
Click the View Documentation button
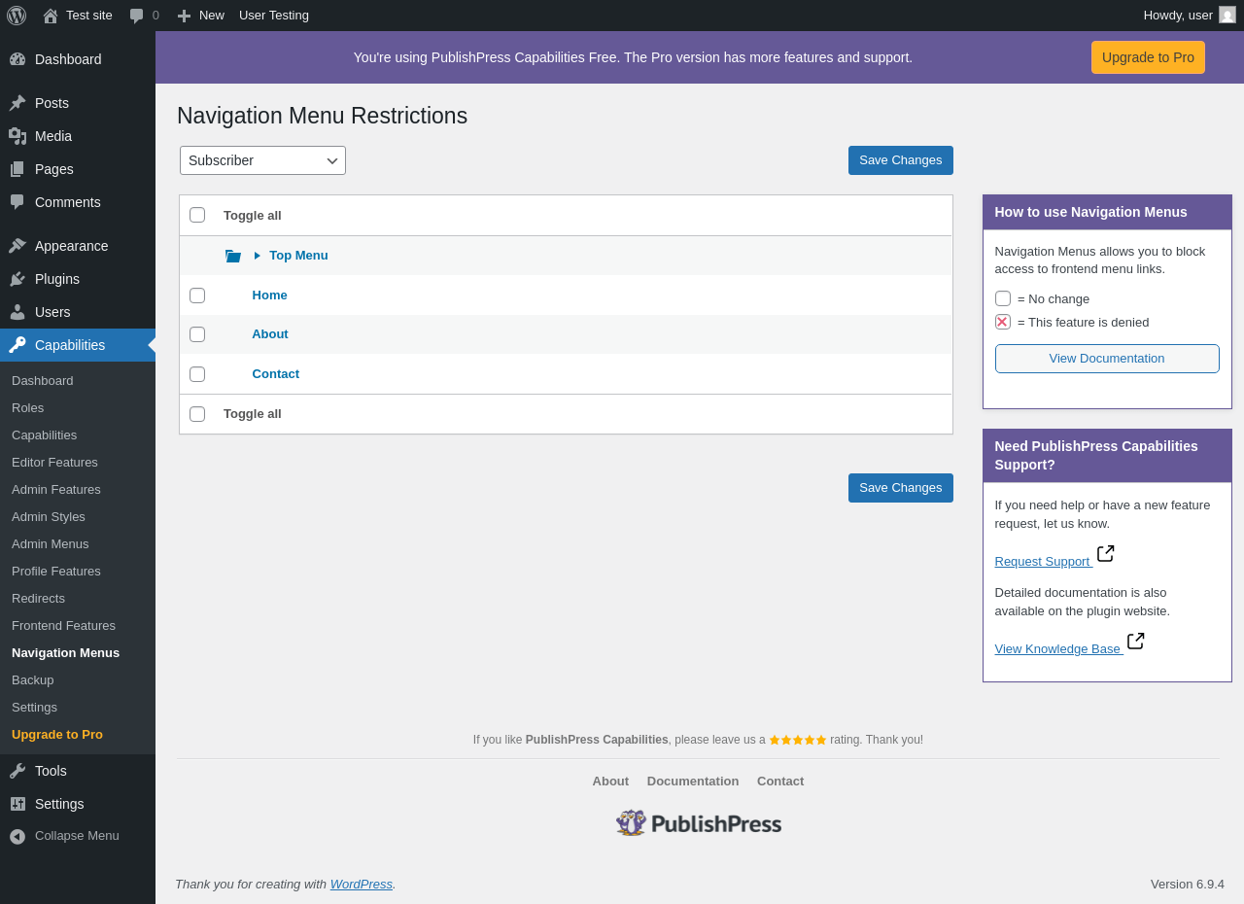(x=1107, y=359)
